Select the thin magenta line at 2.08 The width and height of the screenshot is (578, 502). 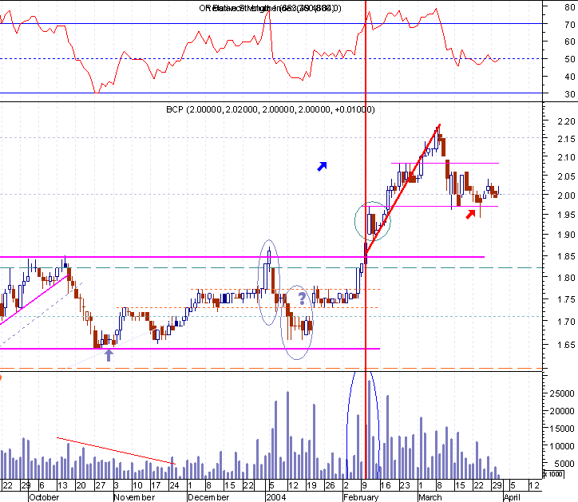(445, 163)
